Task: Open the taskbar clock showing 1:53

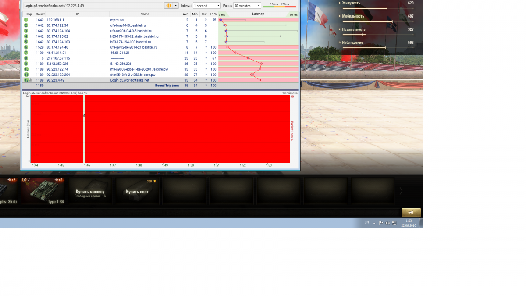Action: 409,223
